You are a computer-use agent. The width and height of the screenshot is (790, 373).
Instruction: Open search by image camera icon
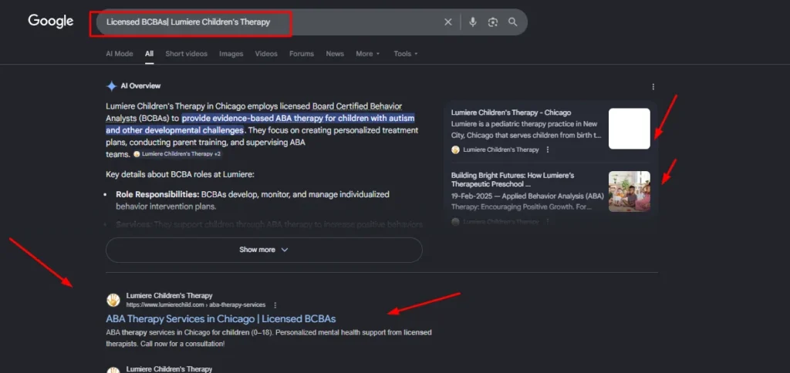coord(493,22)
